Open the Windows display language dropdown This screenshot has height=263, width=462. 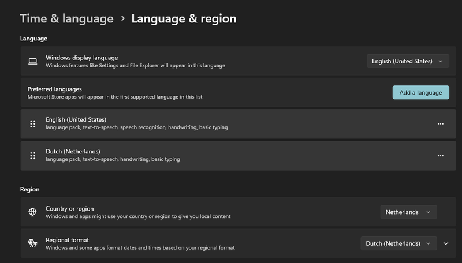point(408,61)
